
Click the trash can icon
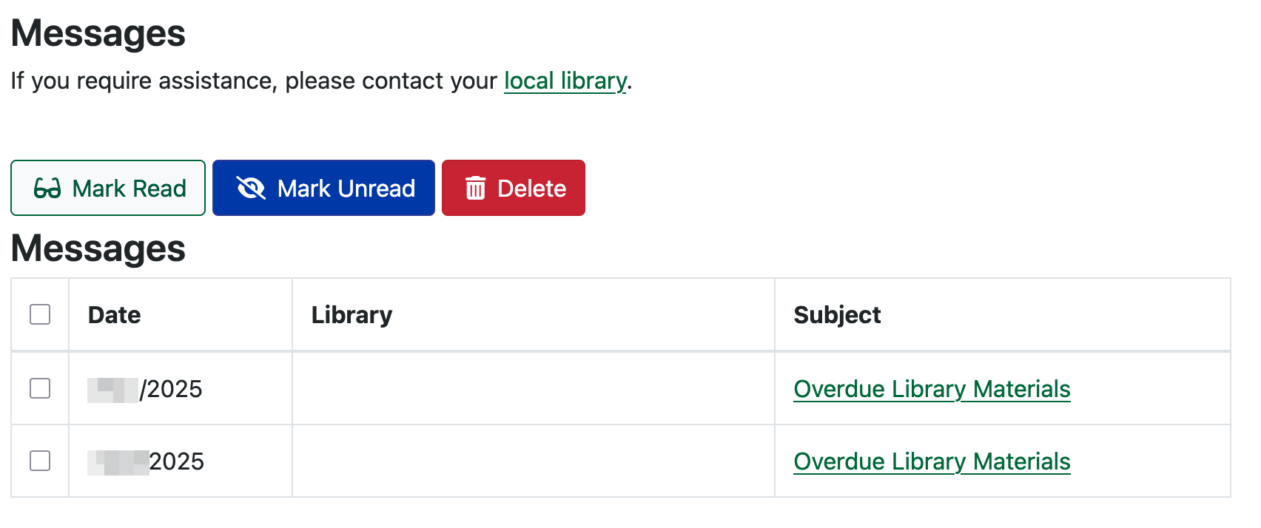click(475, 189)
